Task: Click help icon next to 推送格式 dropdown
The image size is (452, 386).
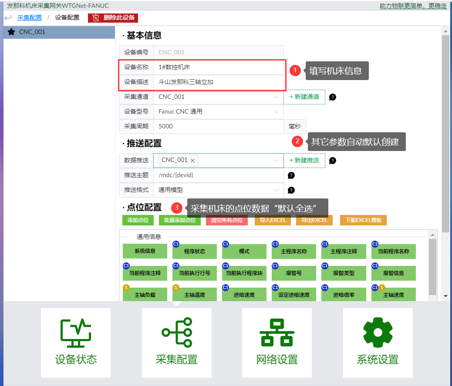Action: (291, 190)
